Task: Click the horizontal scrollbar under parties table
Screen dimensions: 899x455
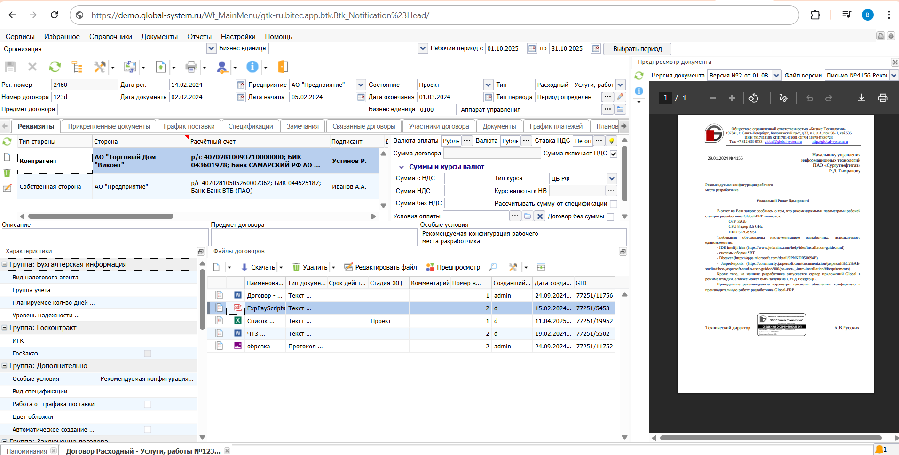Action: [x=101, y=216]
